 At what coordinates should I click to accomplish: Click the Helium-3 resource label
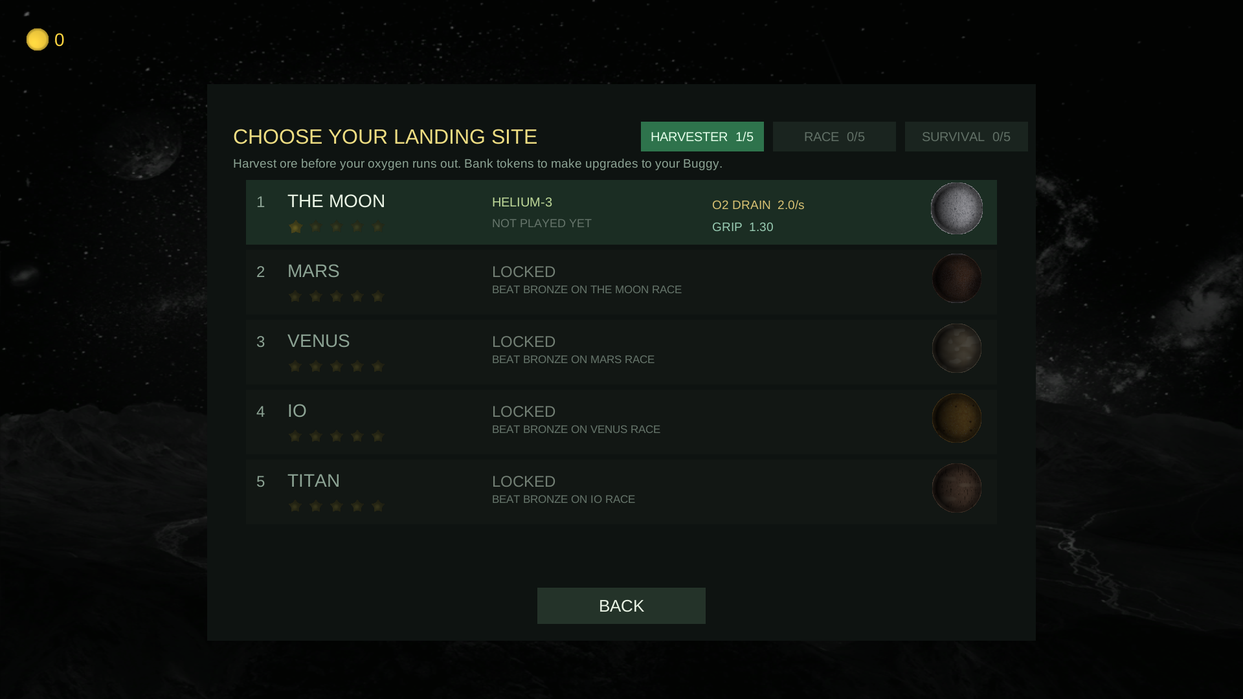coord(522,203)
